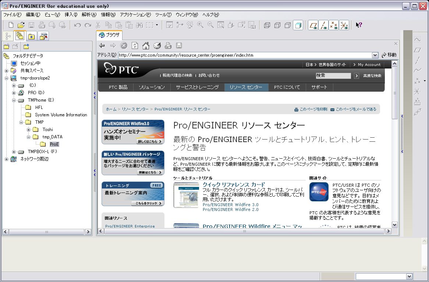Switch to shaded display mode

(x=298, y=25)
